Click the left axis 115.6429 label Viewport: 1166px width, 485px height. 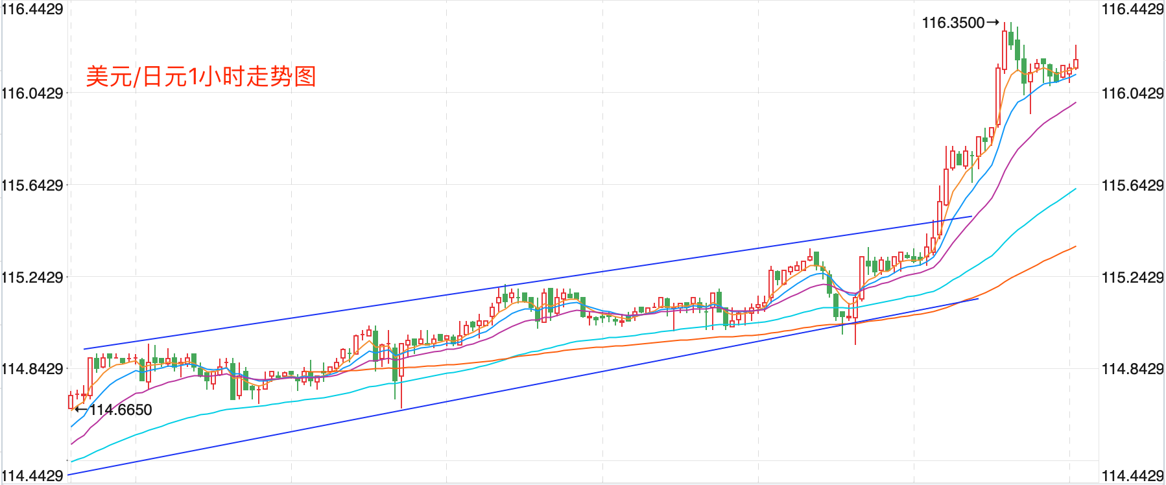[x=32, y=185]
